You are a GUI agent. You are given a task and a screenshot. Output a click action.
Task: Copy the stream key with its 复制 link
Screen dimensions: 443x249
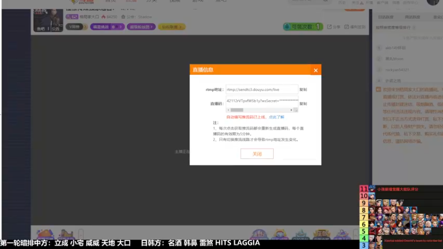click(303, 103)
